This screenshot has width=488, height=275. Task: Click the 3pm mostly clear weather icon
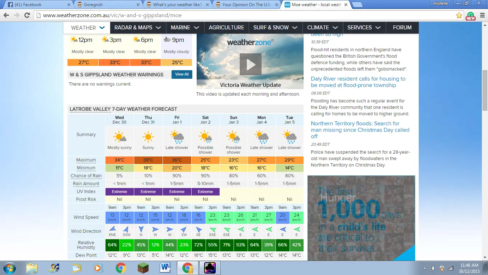105,40
